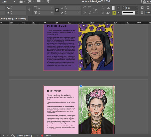Click the view options icon in the top bar
This screenshot has width=151, height=137.
pos(21,1)
